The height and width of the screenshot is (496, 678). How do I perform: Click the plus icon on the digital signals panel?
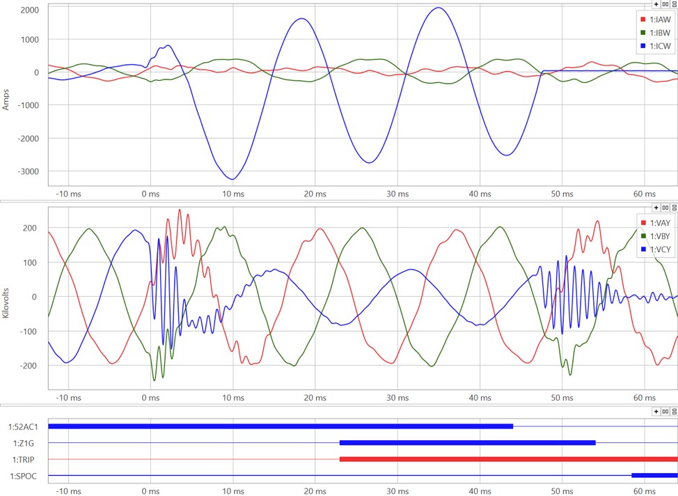(656, 411)
